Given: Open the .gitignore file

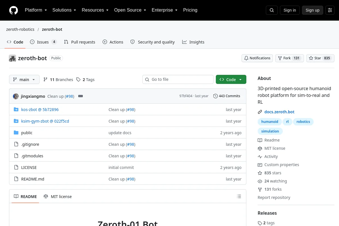Looking at the screenshot, I should [30, 144].
